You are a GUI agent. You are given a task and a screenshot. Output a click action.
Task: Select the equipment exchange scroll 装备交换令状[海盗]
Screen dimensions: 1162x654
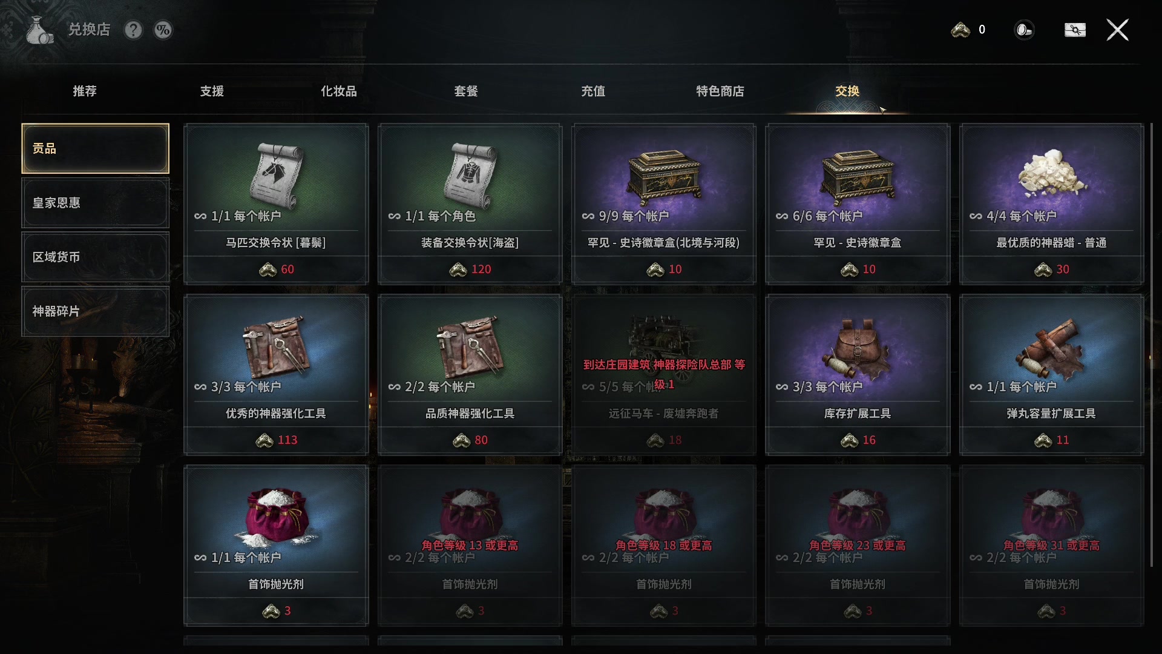(470, 204)
